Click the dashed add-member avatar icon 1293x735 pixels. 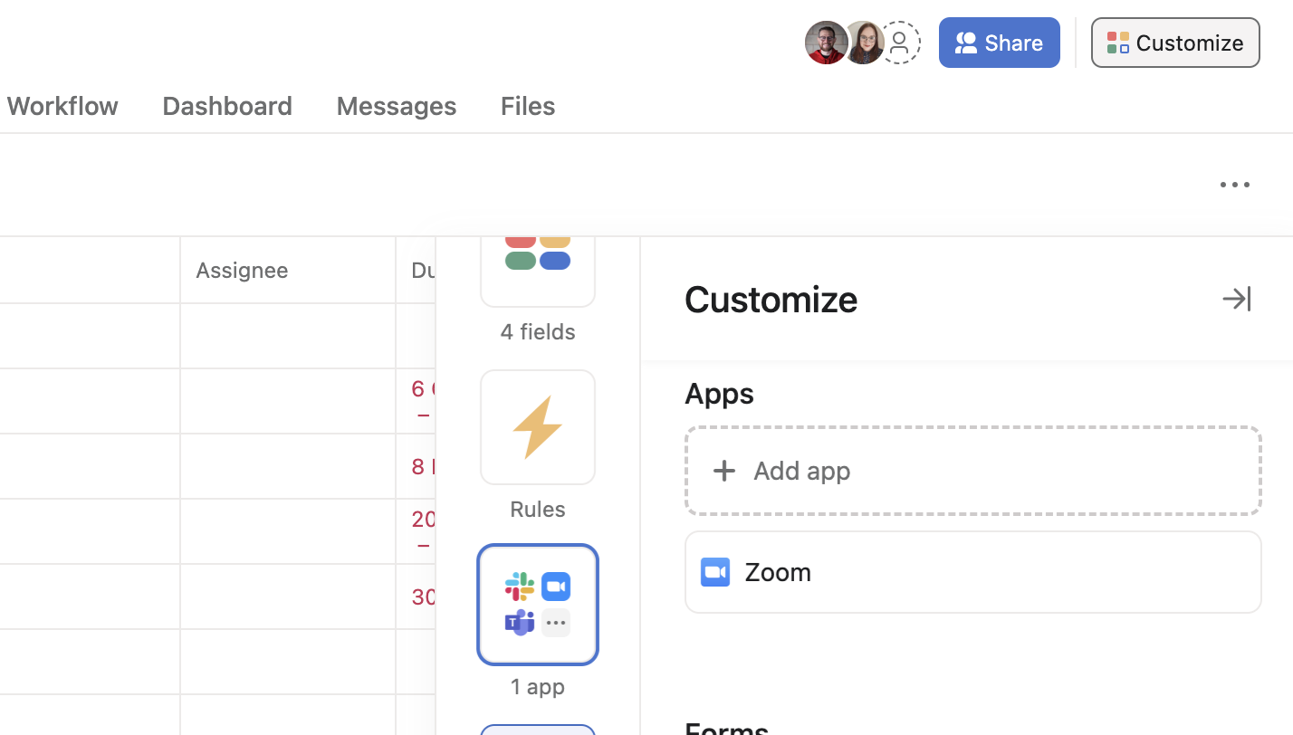coord(900,43)
